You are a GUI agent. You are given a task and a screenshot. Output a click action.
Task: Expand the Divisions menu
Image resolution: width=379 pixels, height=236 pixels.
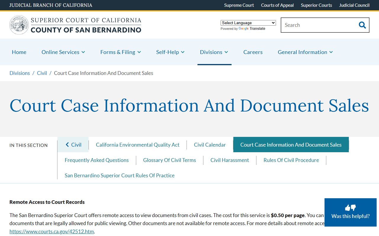214,52
